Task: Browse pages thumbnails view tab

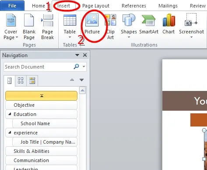Action: click(21, 80)
